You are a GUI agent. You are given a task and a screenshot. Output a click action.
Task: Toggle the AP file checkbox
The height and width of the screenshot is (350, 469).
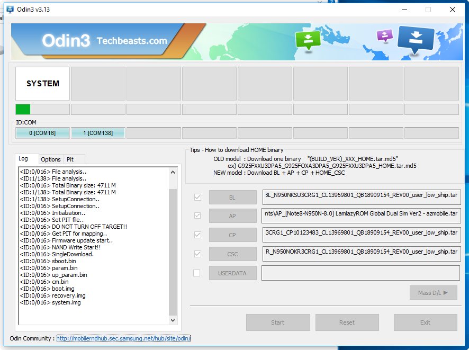point(197,216)
